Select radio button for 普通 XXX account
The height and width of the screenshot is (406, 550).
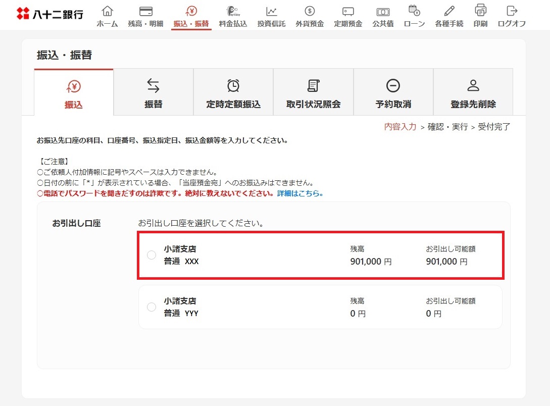152,255
